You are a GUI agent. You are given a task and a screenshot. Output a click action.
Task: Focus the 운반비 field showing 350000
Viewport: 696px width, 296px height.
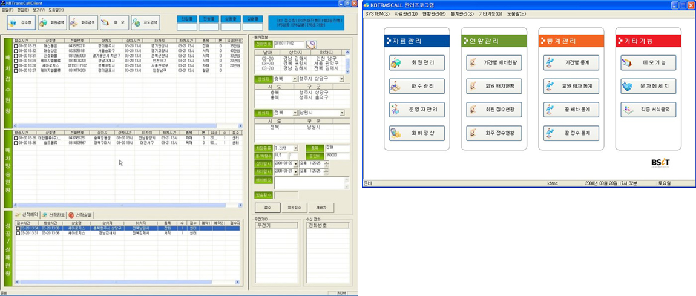point(337,156)
